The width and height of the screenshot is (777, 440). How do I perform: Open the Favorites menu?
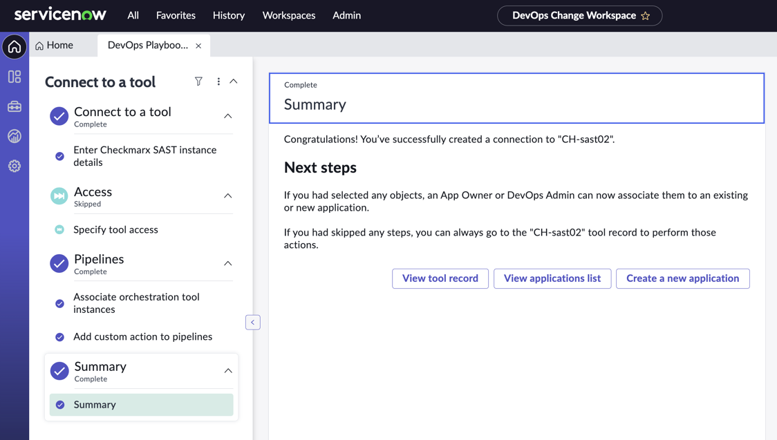click(176, 15)
